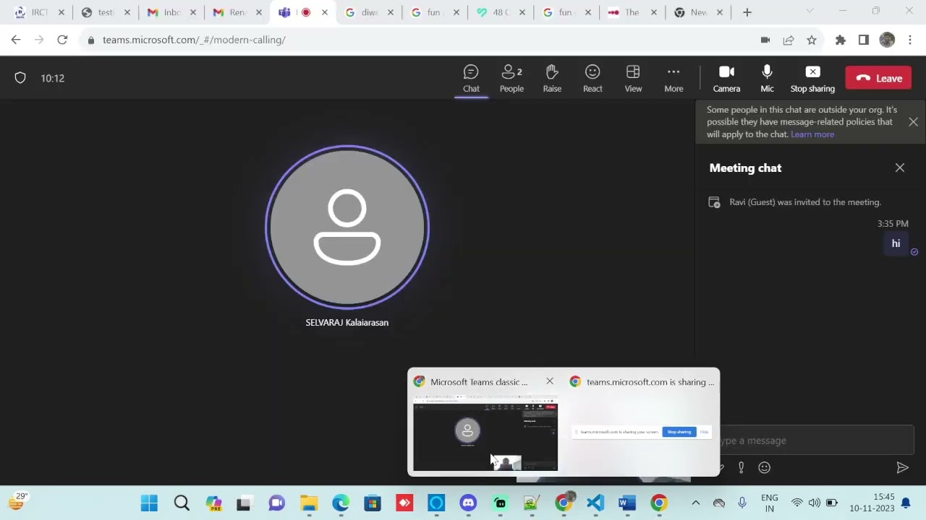Send the chat message
This screenshot has height=520, width=926.
(902, 468)
